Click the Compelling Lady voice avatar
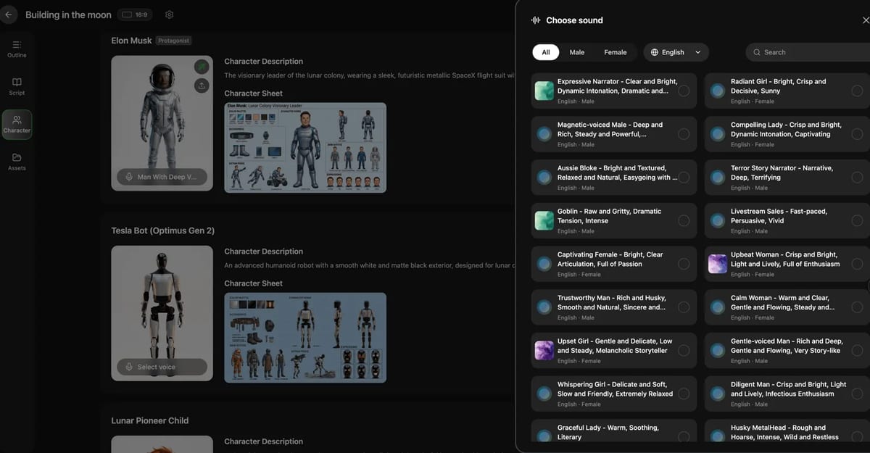 pyautogui.click(x=718, y=134)
